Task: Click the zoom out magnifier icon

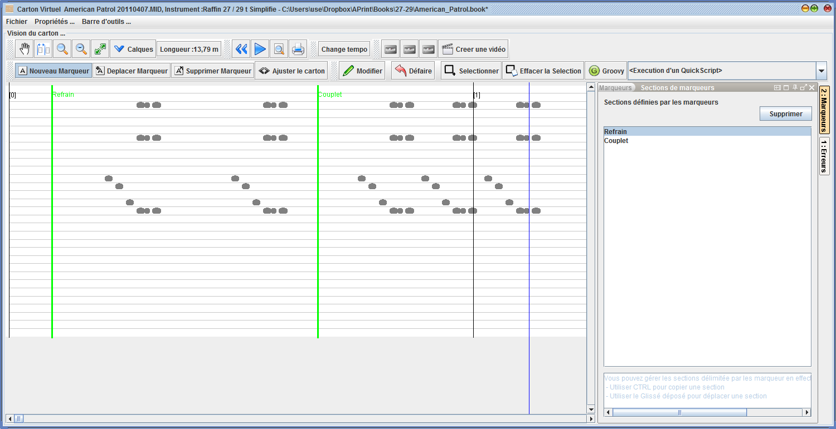Action: 81,49
